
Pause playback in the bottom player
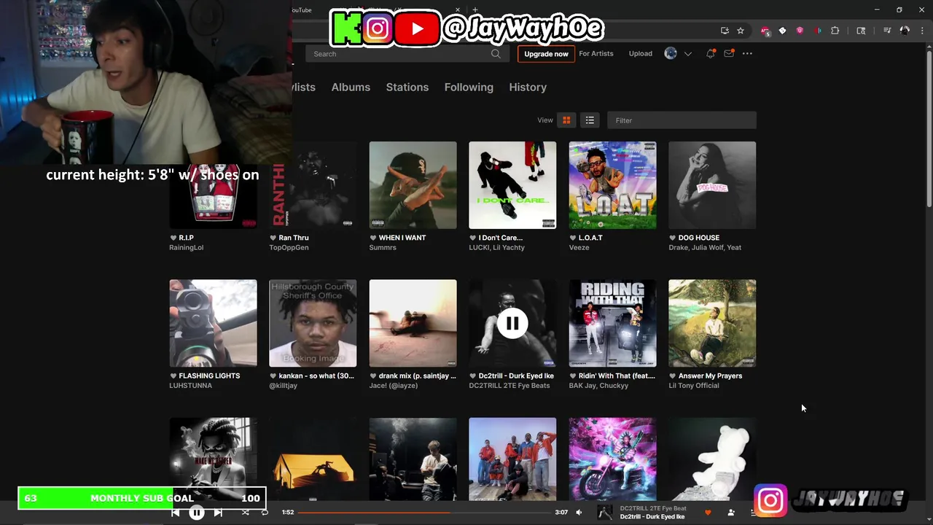[x=197, y=513]
